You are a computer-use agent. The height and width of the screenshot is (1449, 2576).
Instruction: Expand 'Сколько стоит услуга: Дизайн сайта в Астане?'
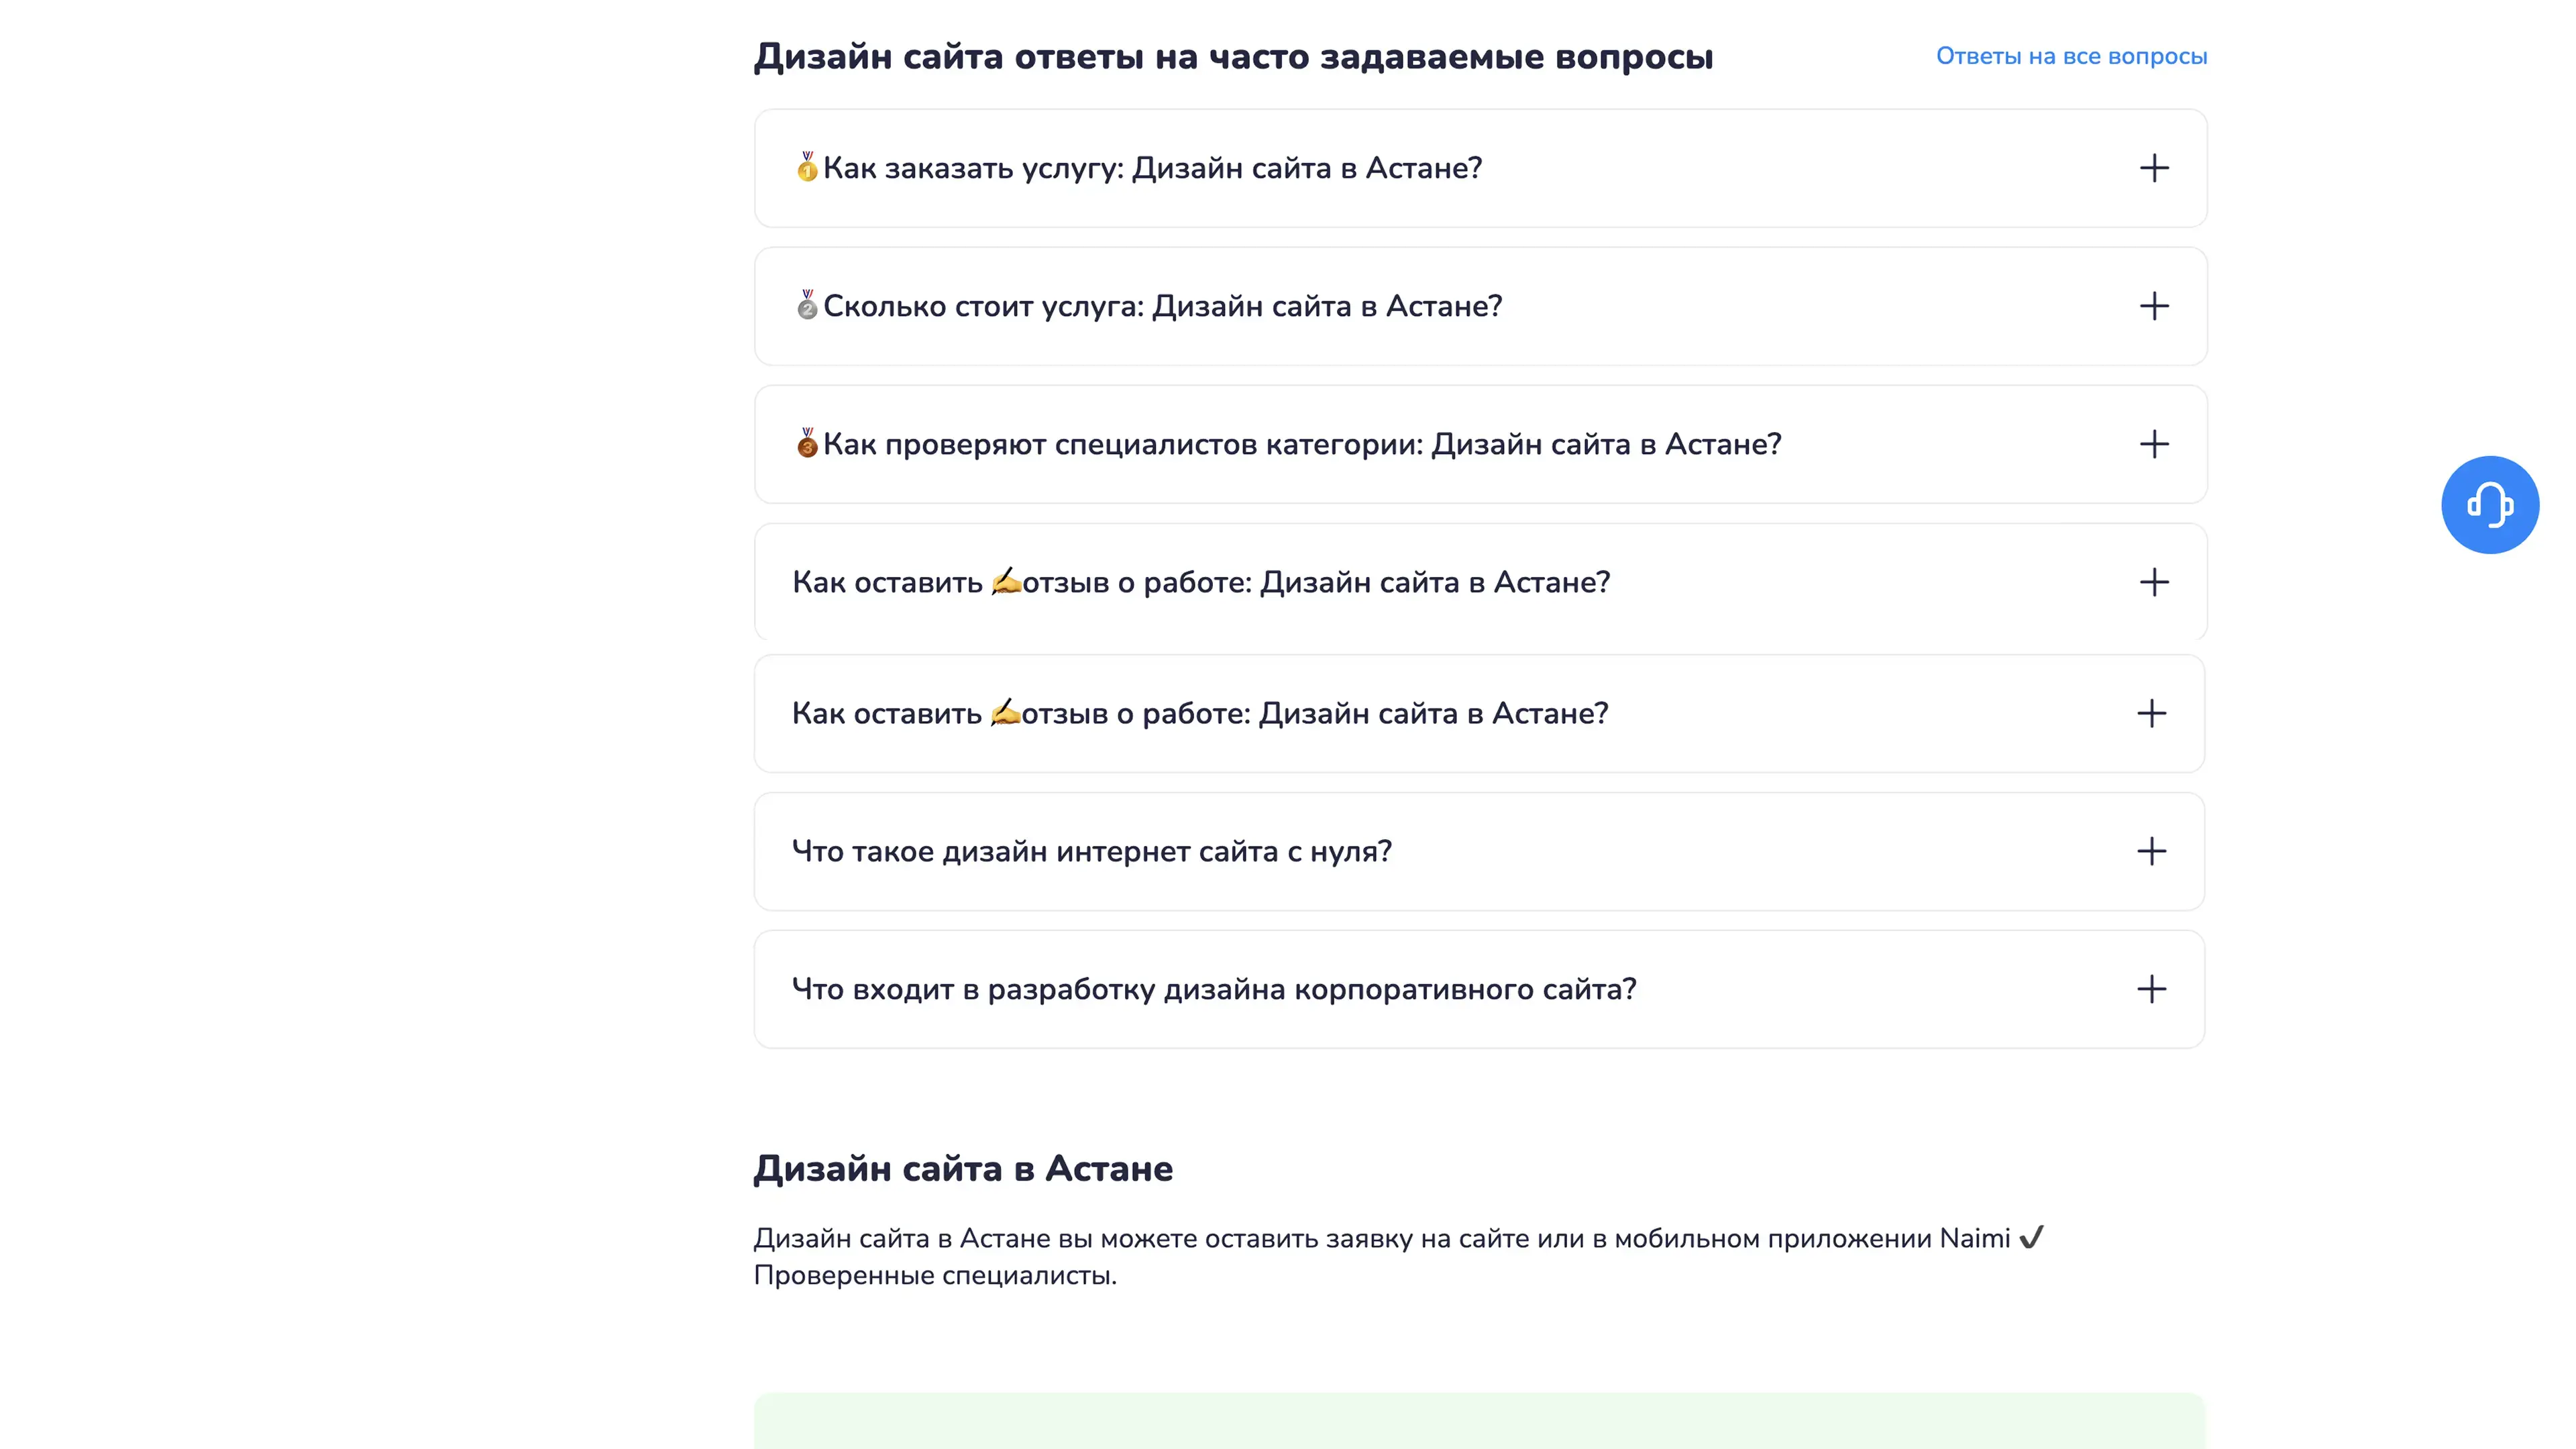pyautogui.click(x=1162, y=306)
